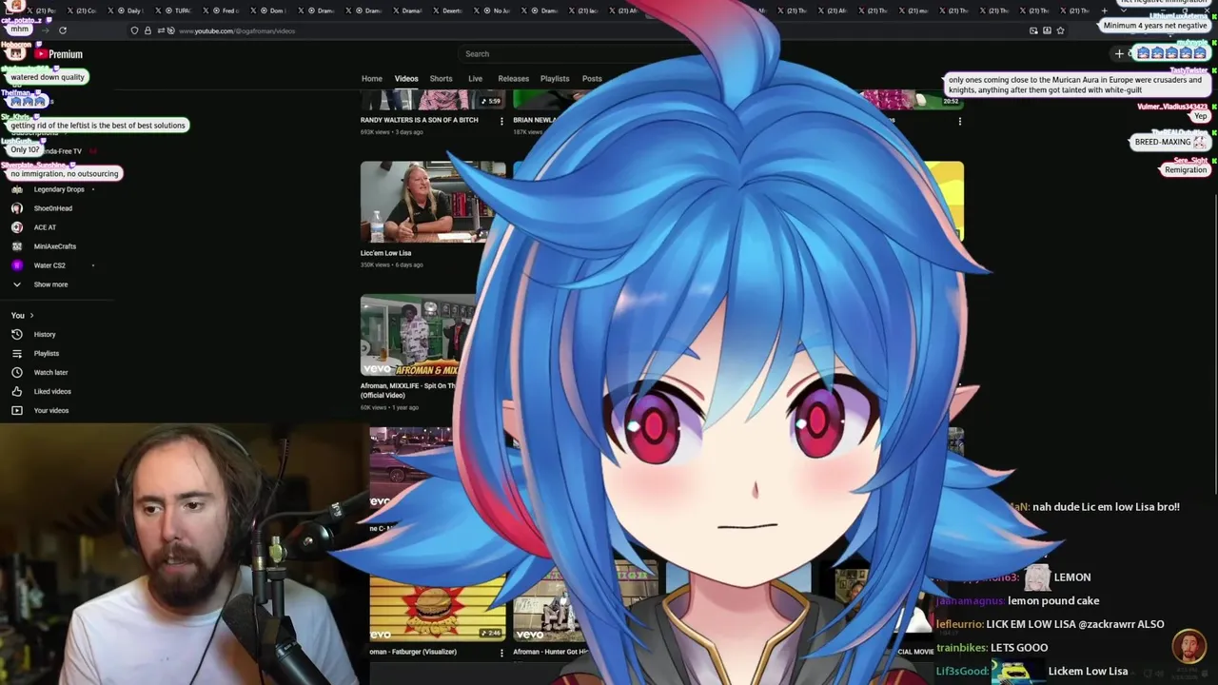Viewport: 1218px width, 685px height.
Task: Click the ACE AT channel avatar
Action: pos(16,227)
